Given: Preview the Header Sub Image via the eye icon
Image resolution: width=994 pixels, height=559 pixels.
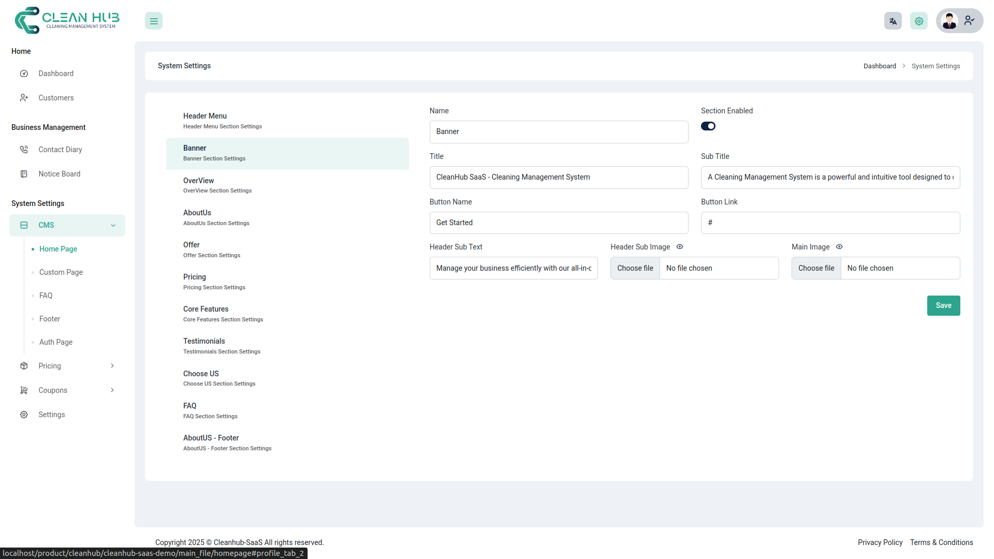Looking at the screenshot, I should pyautogui.click(x=679, y=247).
